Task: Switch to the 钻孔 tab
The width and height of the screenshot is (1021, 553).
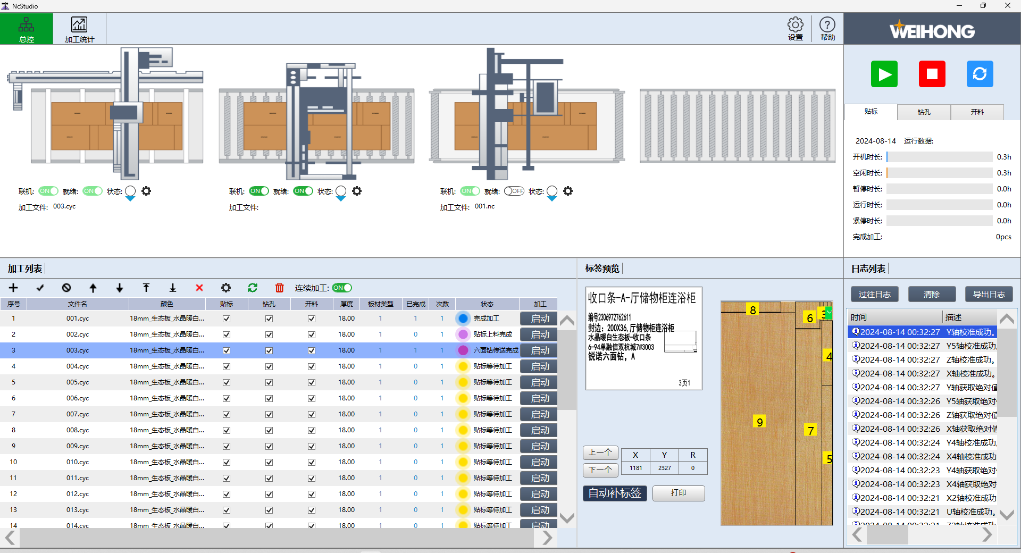Action: pyautogui.click(x=924, y=112)
